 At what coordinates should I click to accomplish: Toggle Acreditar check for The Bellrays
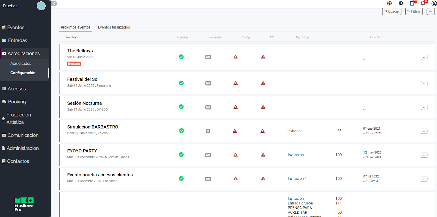pos(181,57)
